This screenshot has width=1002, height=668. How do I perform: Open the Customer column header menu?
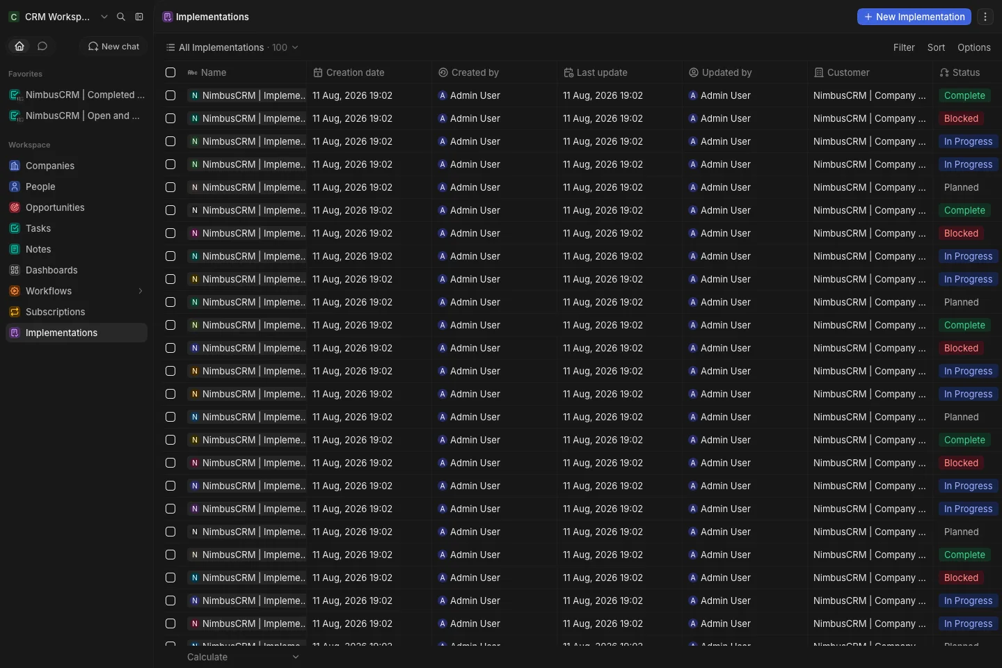click(x=870, y=72)
